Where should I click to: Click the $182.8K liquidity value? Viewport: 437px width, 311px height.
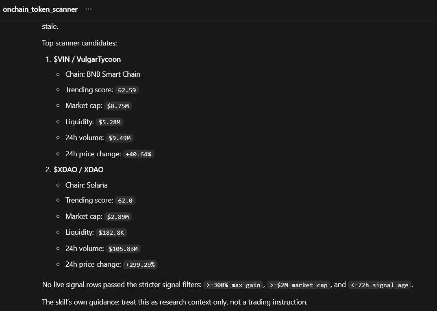(111, 233)
